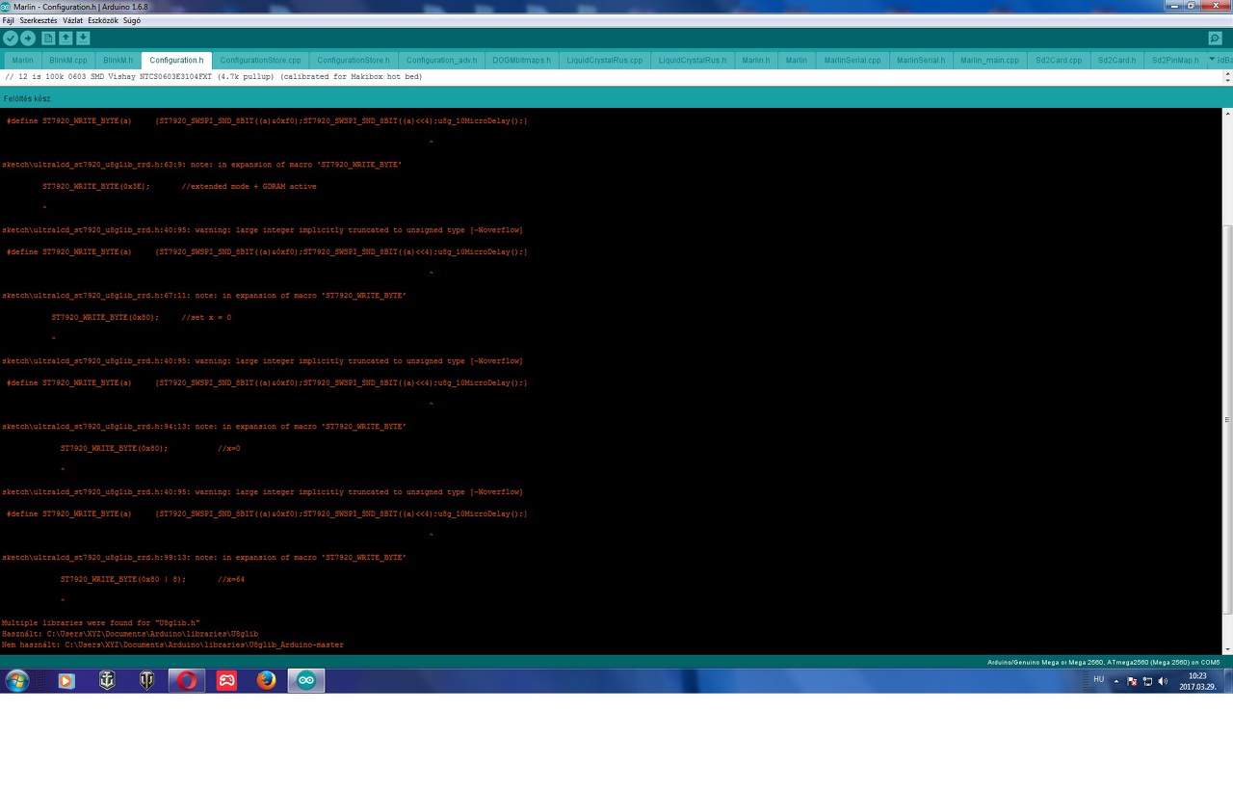The height and width of the screenshot is (789, 1233).
Task: Open the second World of Tanks taskbar icon
Action: tap(147, 681)
